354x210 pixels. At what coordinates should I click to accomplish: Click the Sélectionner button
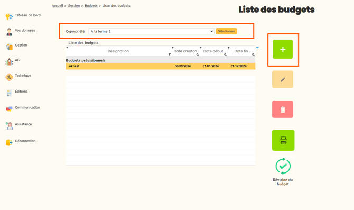[x=226, y=31]
